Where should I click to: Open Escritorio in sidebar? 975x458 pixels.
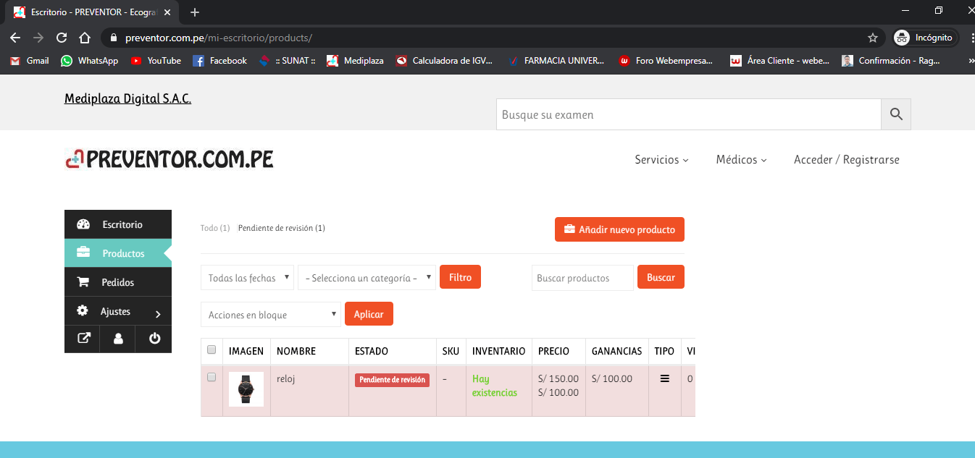tap(118, 224)
